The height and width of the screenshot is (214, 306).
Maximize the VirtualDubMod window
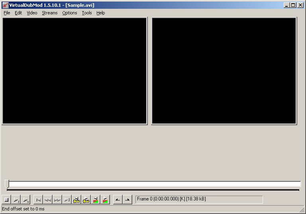293,5
